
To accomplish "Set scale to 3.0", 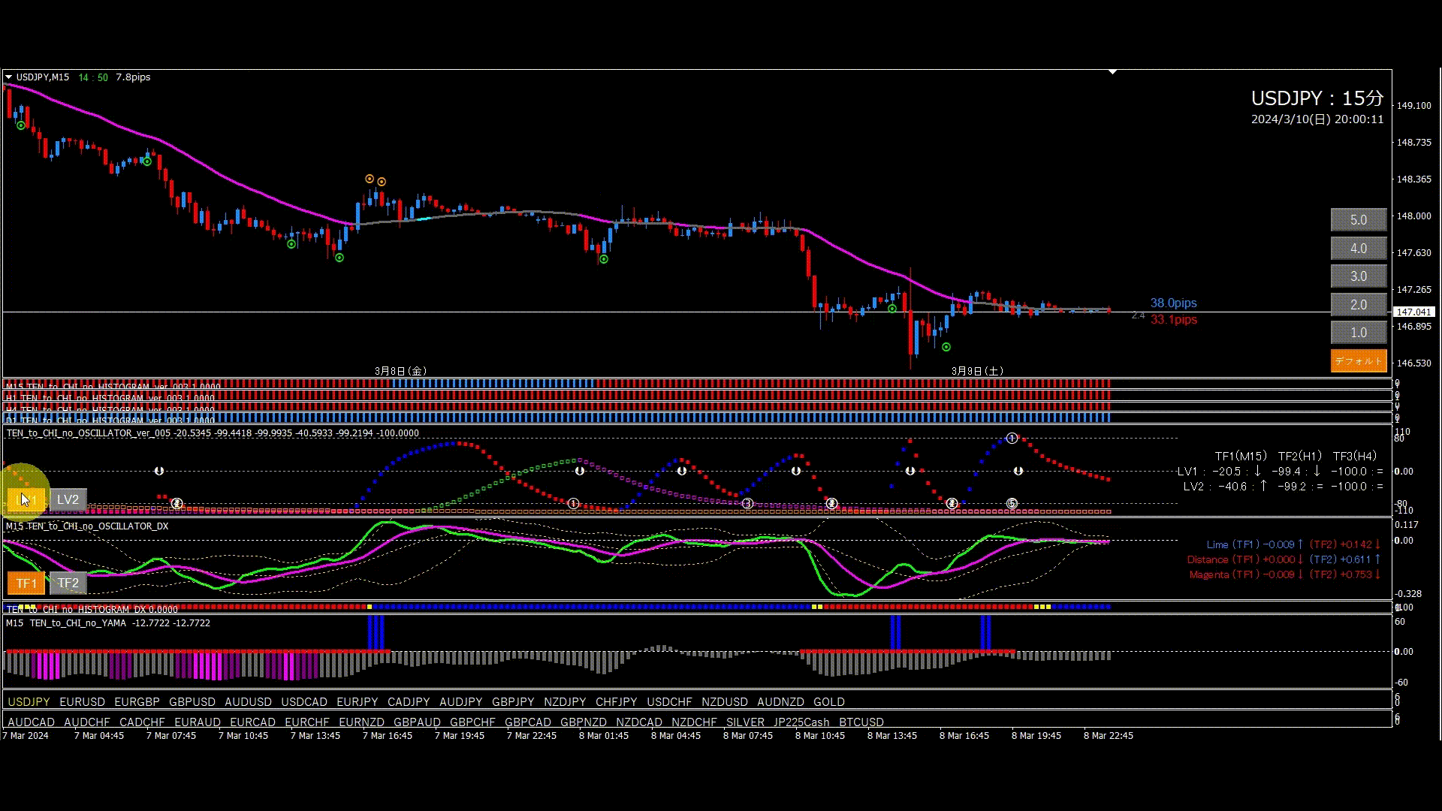I will (1358, 276).
